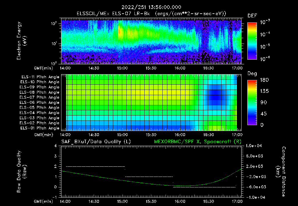Click the Deg pitch angle color bar
The height and width of the screenshot is (206, 298).
point(252,102)
